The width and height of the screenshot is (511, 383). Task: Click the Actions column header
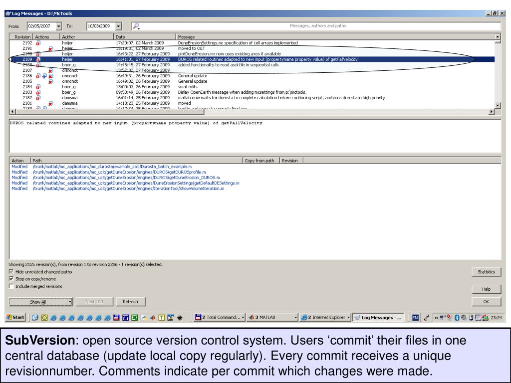46,37
